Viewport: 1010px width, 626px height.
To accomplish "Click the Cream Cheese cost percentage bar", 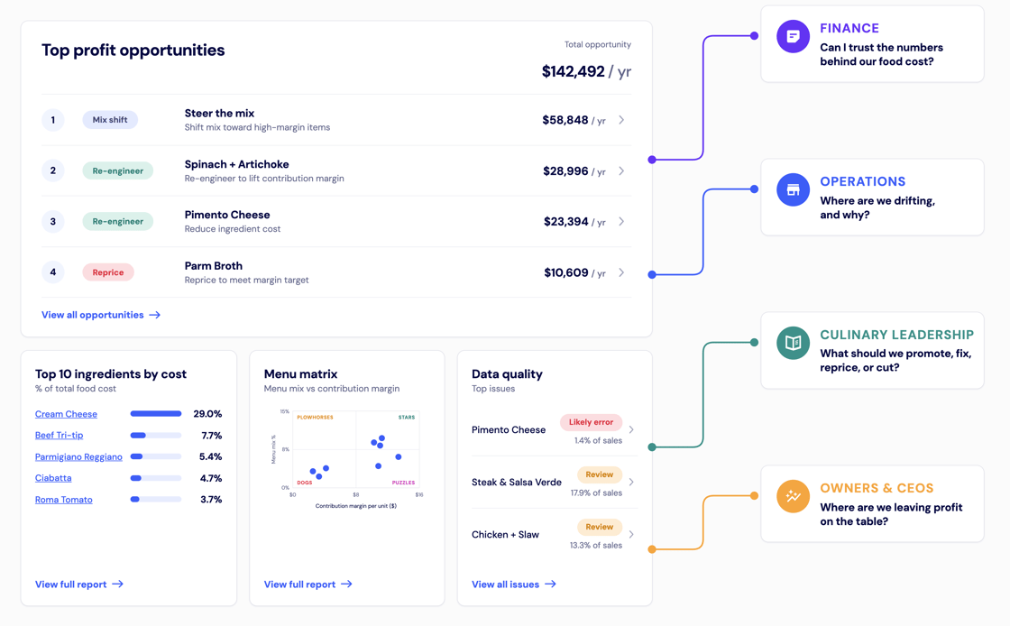I will pos(156,414).
